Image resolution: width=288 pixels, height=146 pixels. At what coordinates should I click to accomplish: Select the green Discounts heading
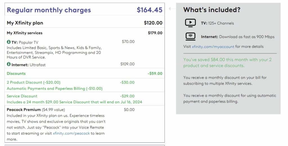(16, 74)
